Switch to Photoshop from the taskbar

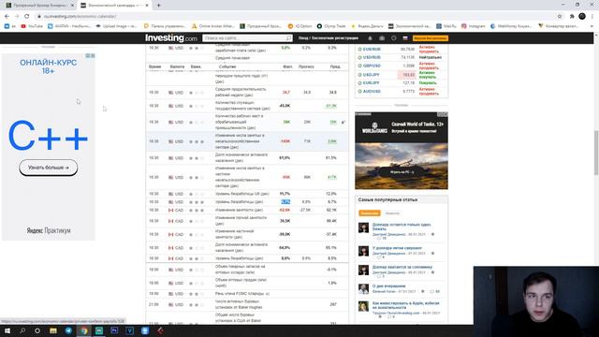coord(114,330)
